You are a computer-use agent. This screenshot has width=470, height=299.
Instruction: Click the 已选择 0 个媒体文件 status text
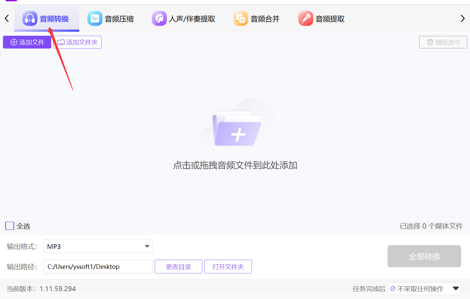431,226
